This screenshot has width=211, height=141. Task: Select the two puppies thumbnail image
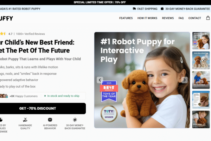click(201, 60)
